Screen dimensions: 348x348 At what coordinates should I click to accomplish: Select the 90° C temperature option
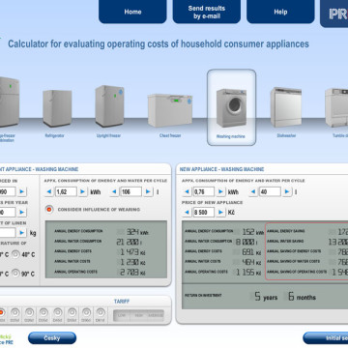pos(15,274)
